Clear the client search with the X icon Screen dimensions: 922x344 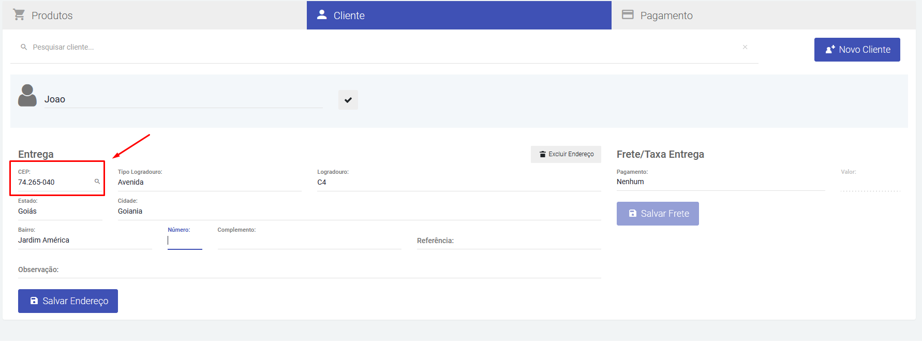click(745, 47)
